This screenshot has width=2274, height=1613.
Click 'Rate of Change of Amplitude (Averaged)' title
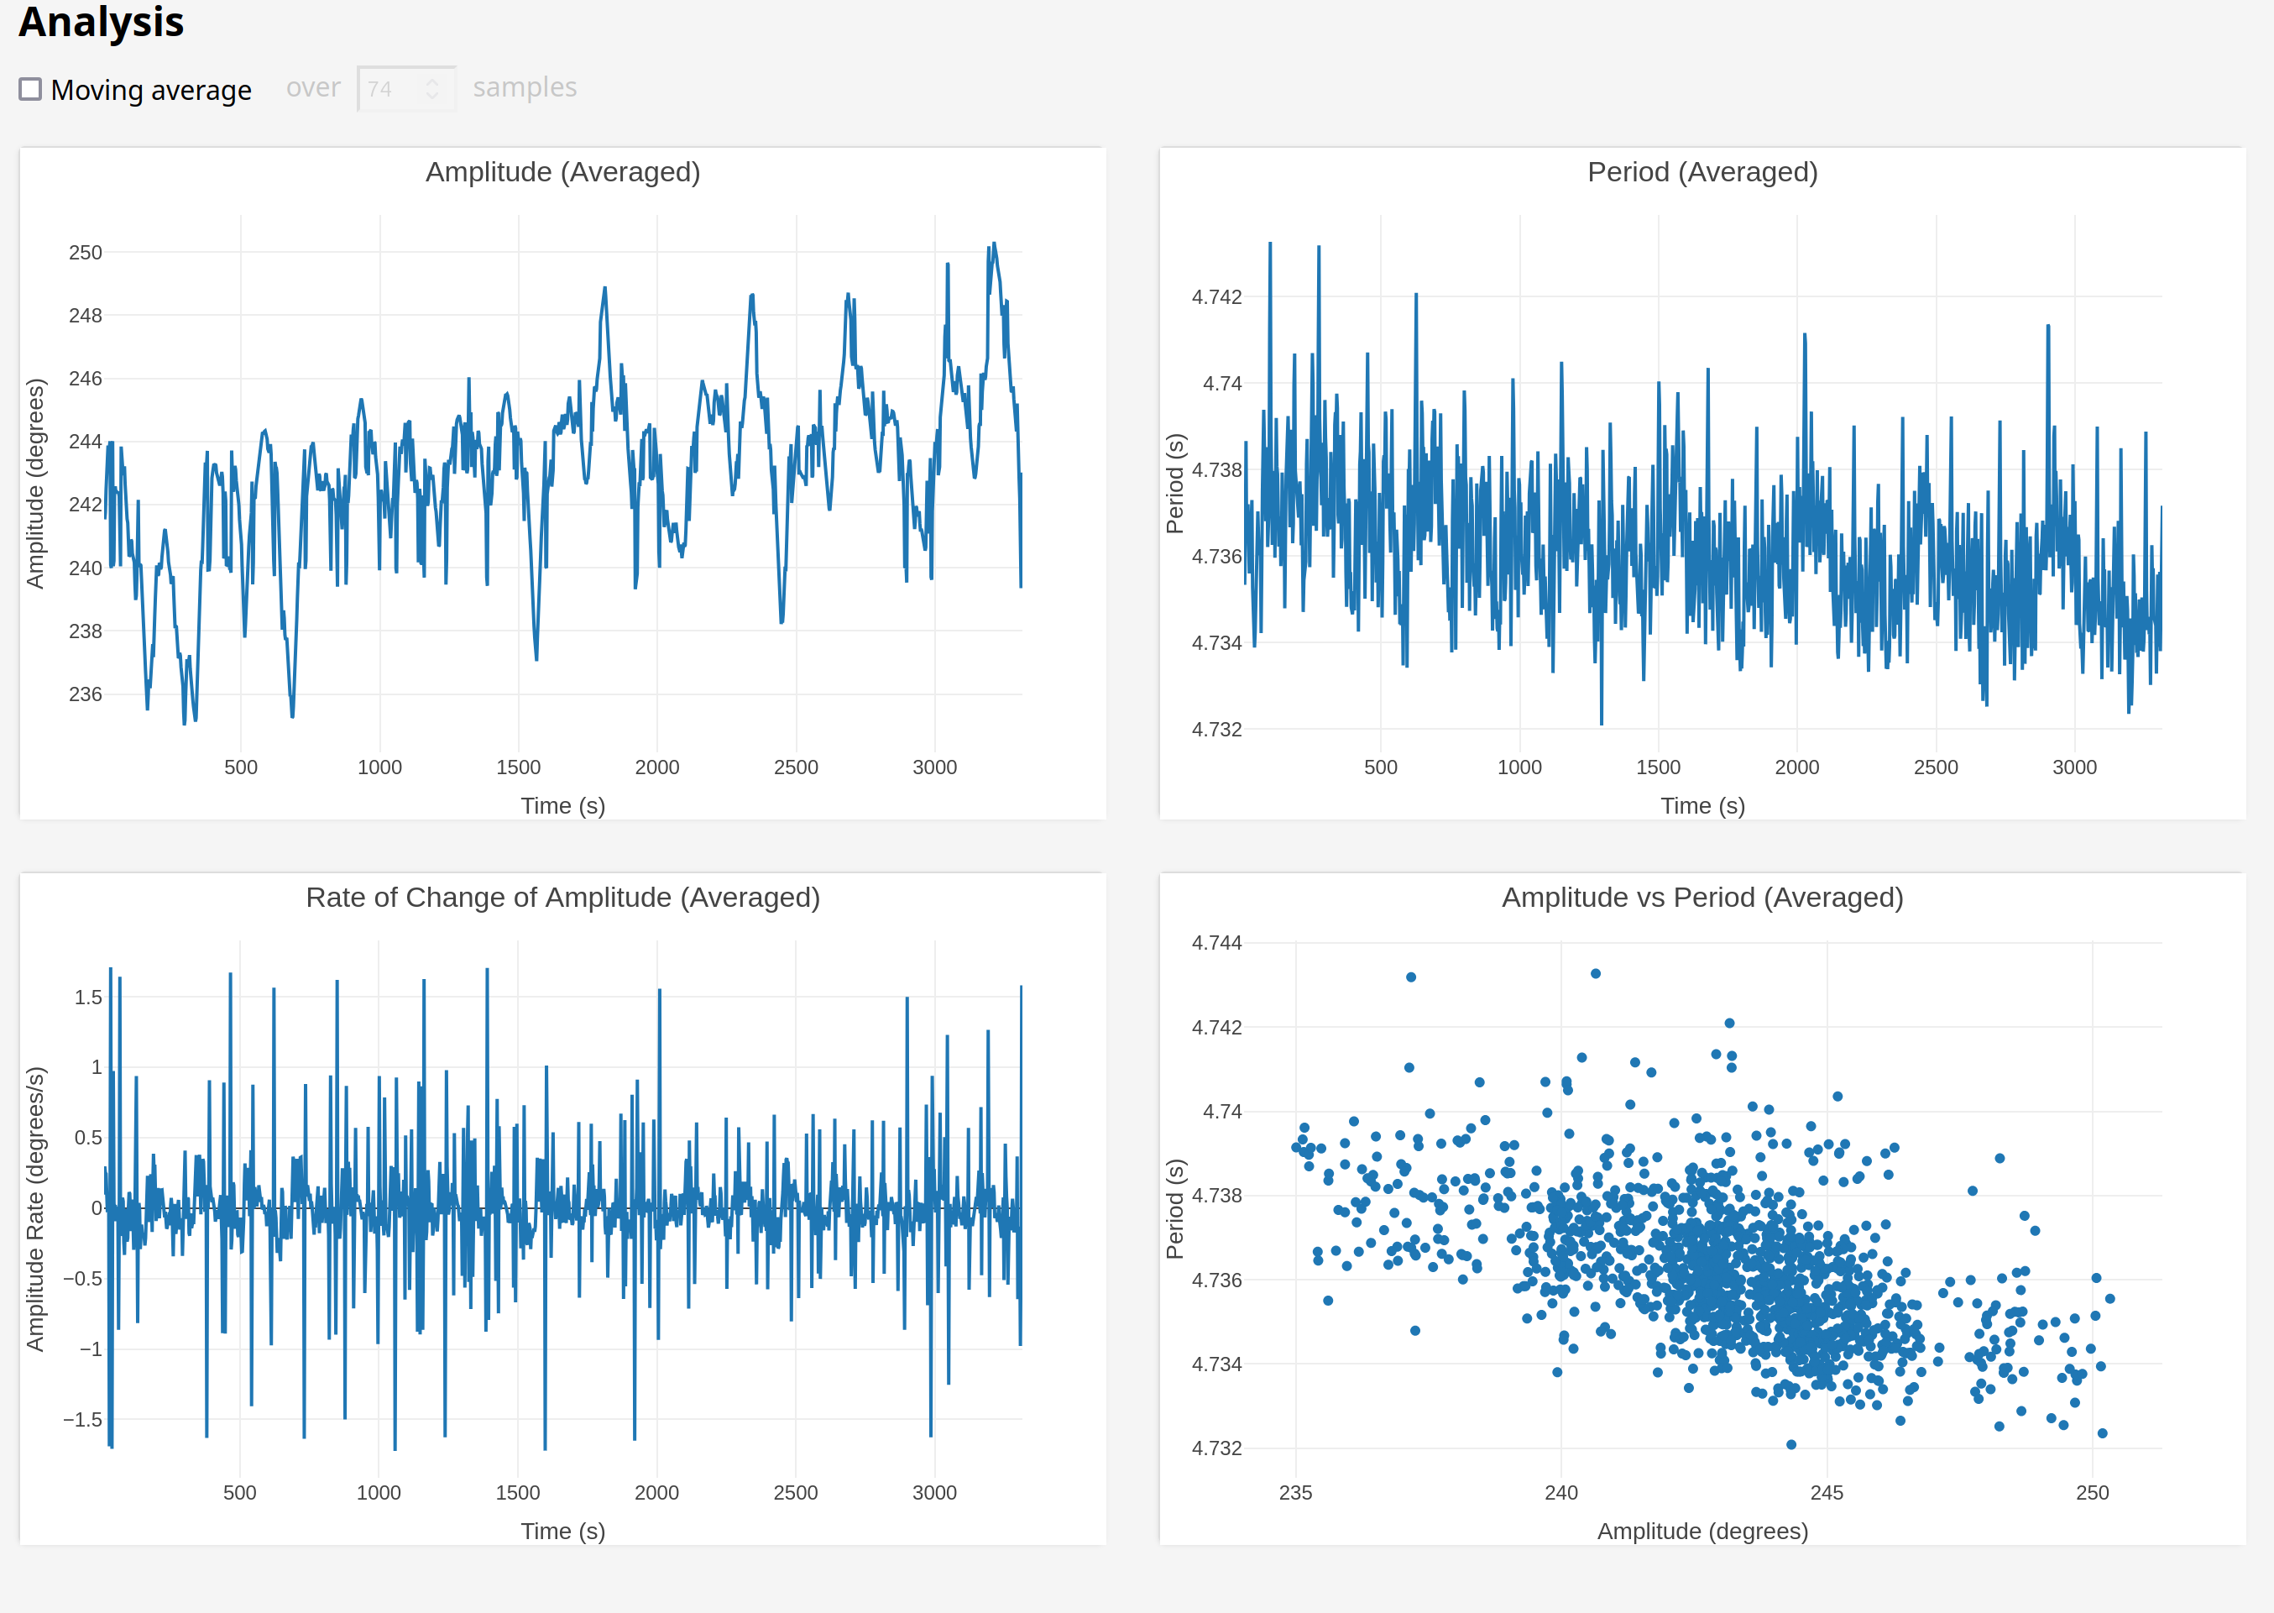click(562, 897)
